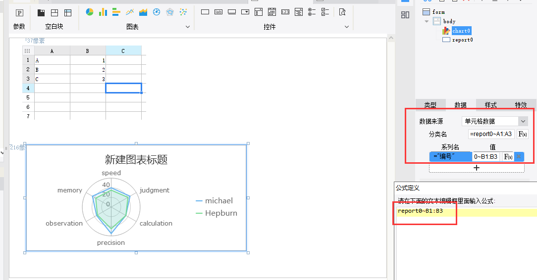
Task: Switch to the 数据 tab
Action: click(460, 104)
